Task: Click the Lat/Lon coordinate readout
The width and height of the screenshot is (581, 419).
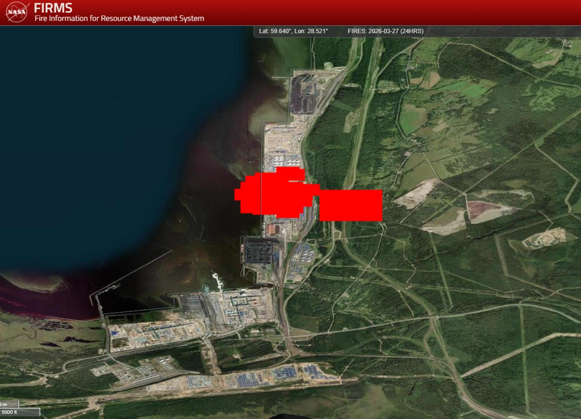Action: [293, 31]
